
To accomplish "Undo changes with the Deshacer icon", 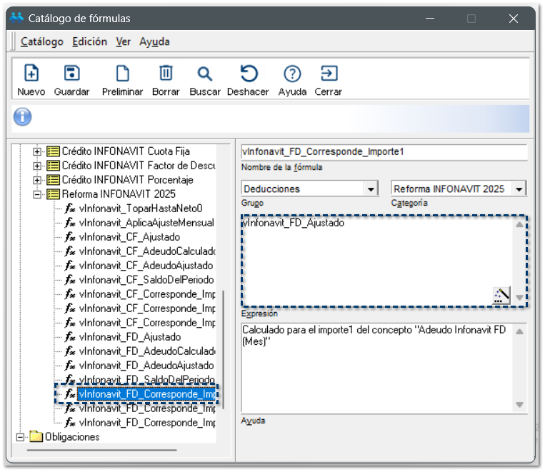I will click(248, 74).
